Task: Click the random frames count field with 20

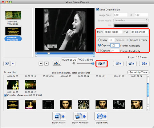Action: pos(115,51)
